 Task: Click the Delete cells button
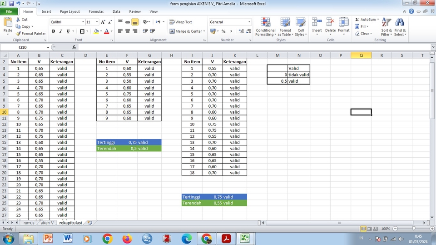click(330, 27)
